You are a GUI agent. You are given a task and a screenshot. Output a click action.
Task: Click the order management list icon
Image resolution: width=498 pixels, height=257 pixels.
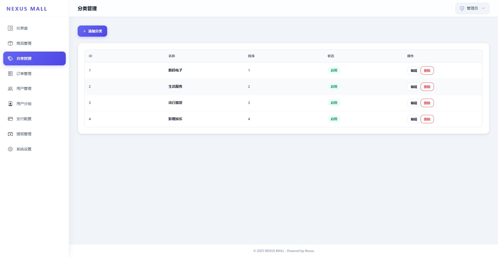[x=10, y=74]
